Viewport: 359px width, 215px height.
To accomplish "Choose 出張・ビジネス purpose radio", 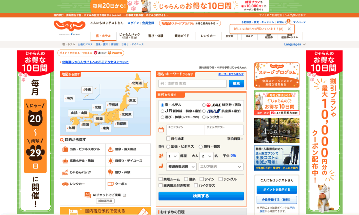I will (x=168, y=147).
